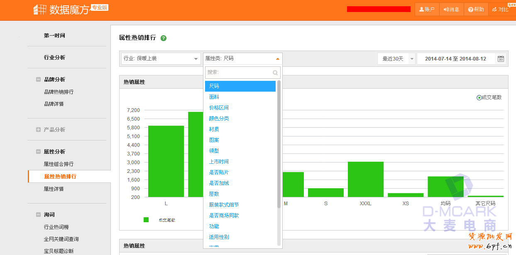This screenshot has height=255, width=516.
Task: Collapse the 属性分析 section
Action: click(38, 152)
